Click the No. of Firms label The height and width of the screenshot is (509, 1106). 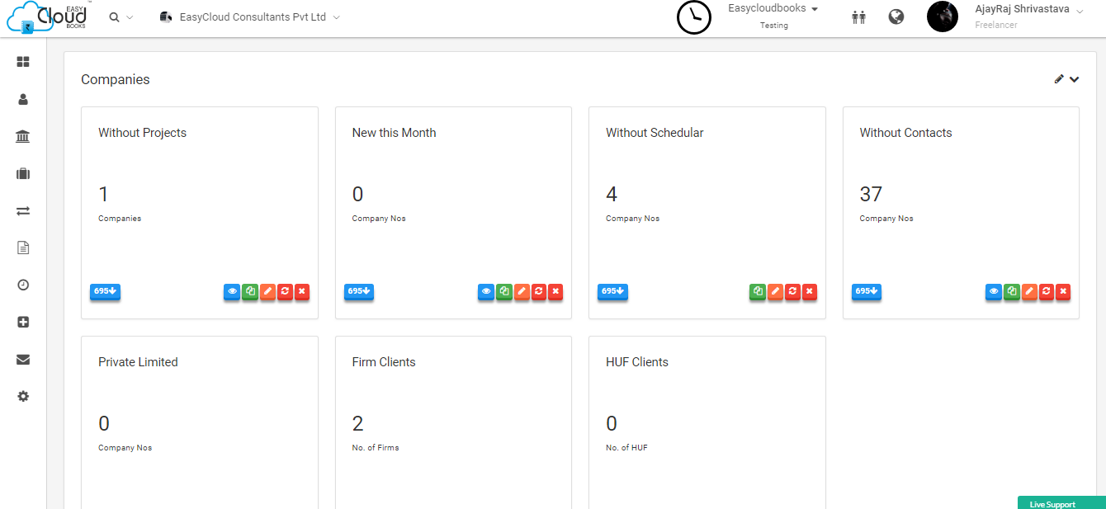pyautogui.click(x=376, y=448)
